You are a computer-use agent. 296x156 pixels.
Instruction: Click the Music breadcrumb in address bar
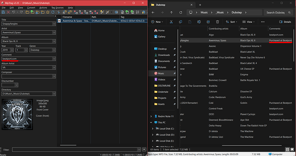(204, 12)
